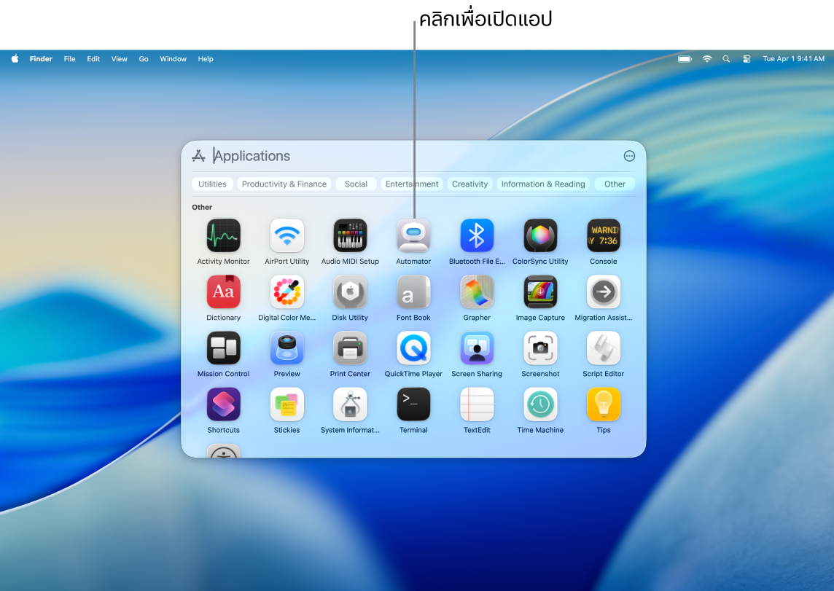Screen dimensions: 834x591
Task: Open Control Center from menu bar
Action: (x=747, y=59)
